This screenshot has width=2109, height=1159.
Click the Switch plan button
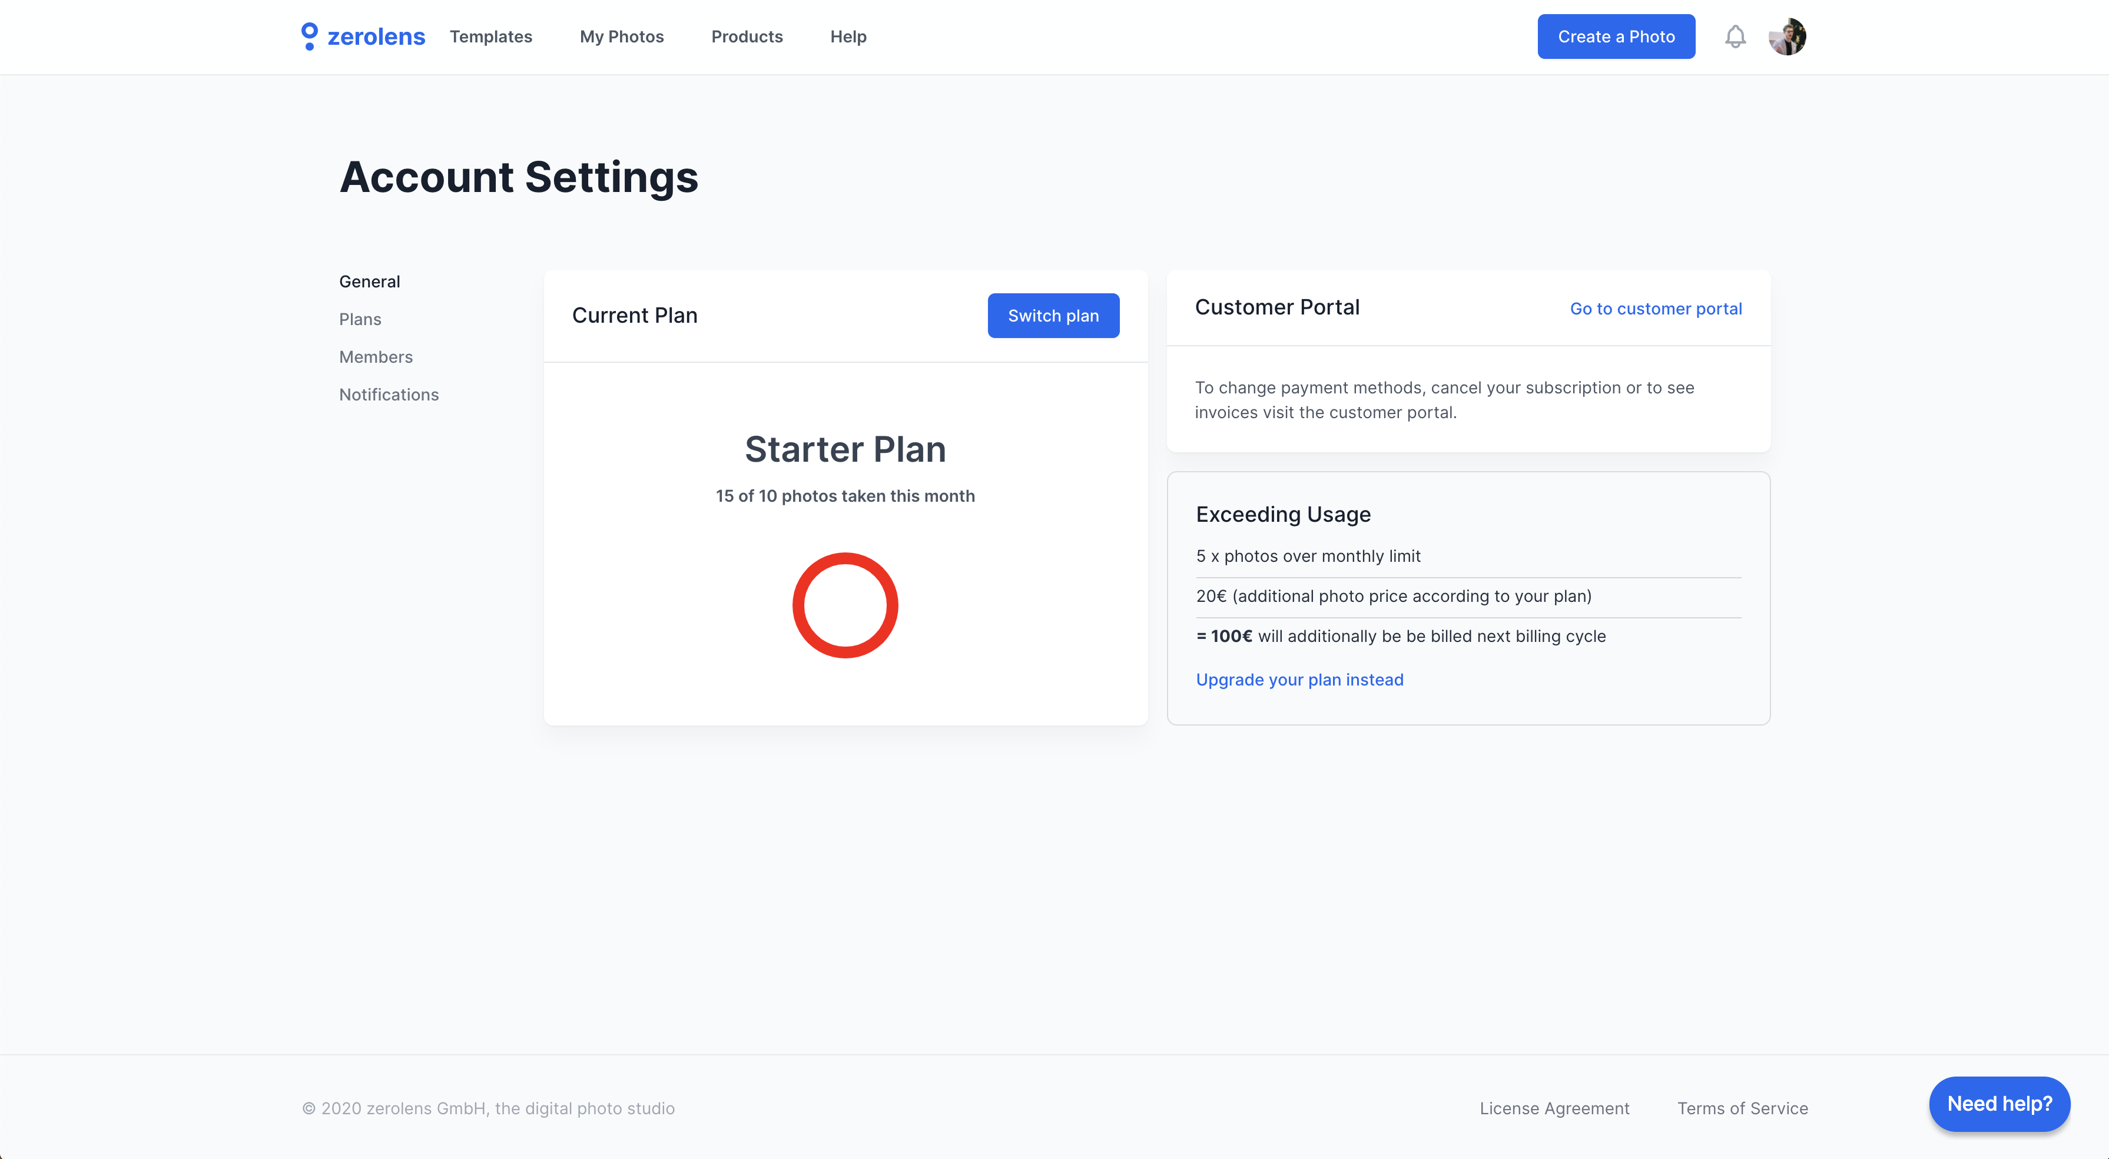[1053, 315]
